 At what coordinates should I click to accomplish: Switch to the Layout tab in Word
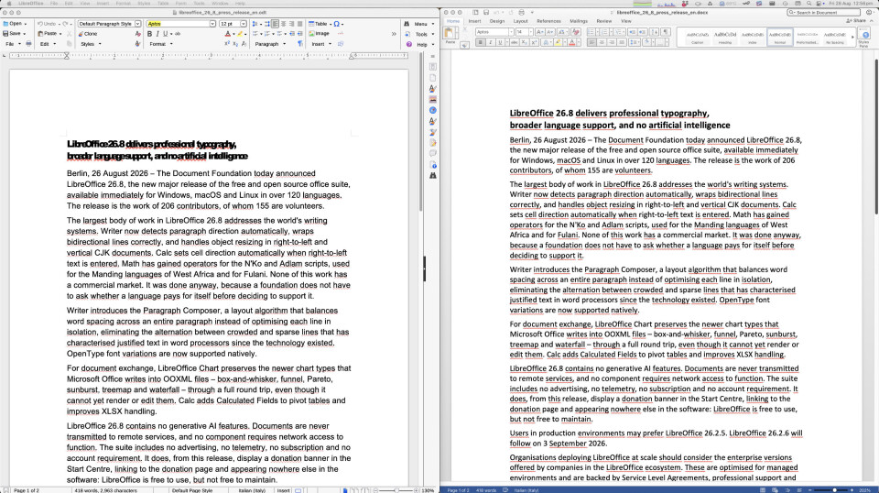[x=521, y=21]
